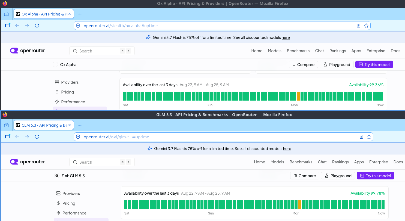Click the openrouter logo in the GLM 5.3 window
The width and height of the screenshot is (405, 221).
pos(27,162)
